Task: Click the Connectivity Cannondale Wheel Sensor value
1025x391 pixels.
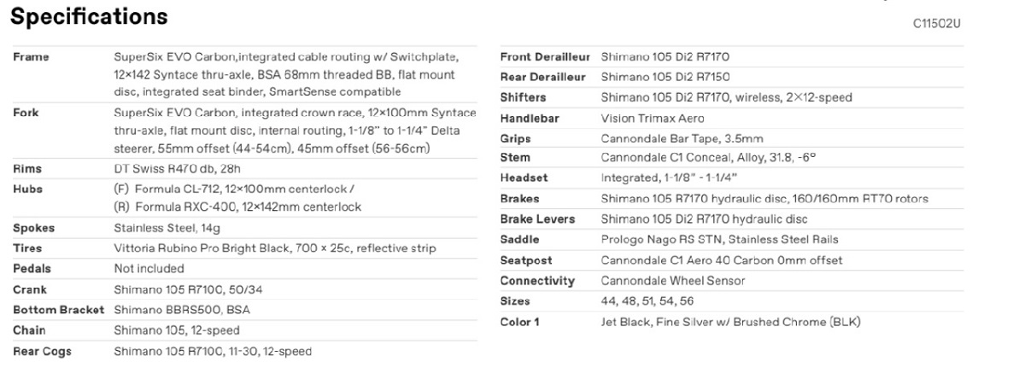Action: point(673,281)
